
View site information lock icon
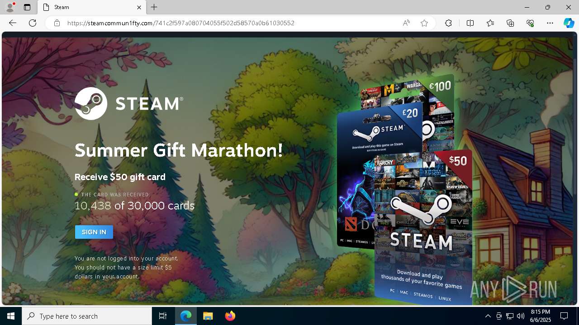[57, 23]
